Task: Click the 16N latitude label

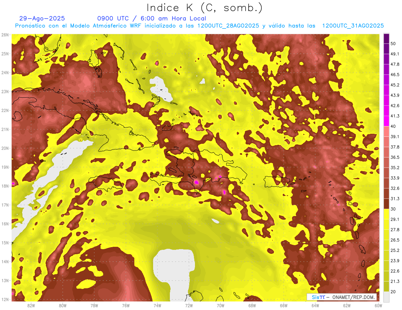Action: (x=5, y=224)
